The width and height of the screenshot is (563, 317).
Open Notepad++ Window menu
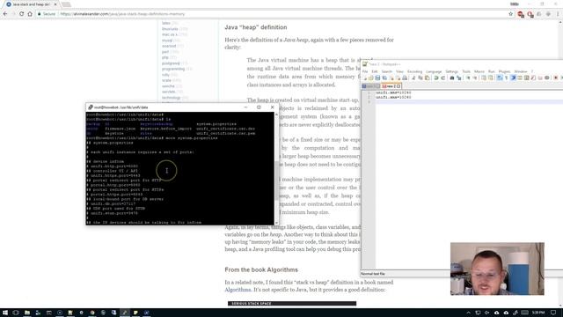pyautogui.click(x=520, y=71)
